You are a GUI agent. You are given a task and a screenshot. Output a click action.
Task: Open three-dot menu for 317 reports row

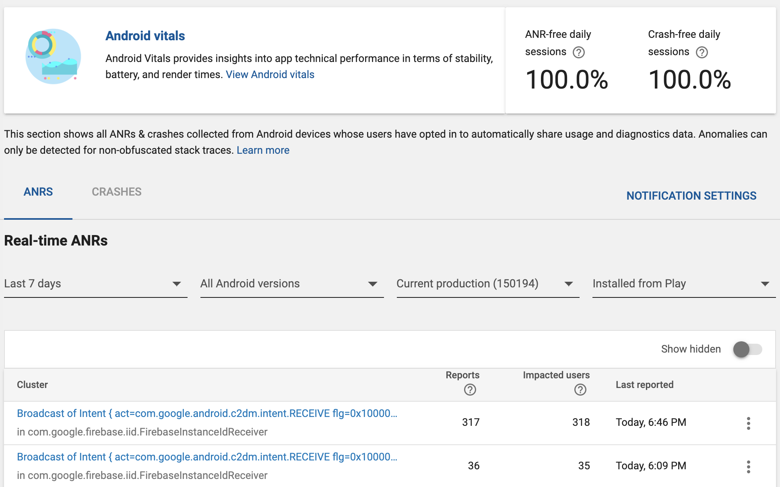pyautogui.click(x=748, y=423)
